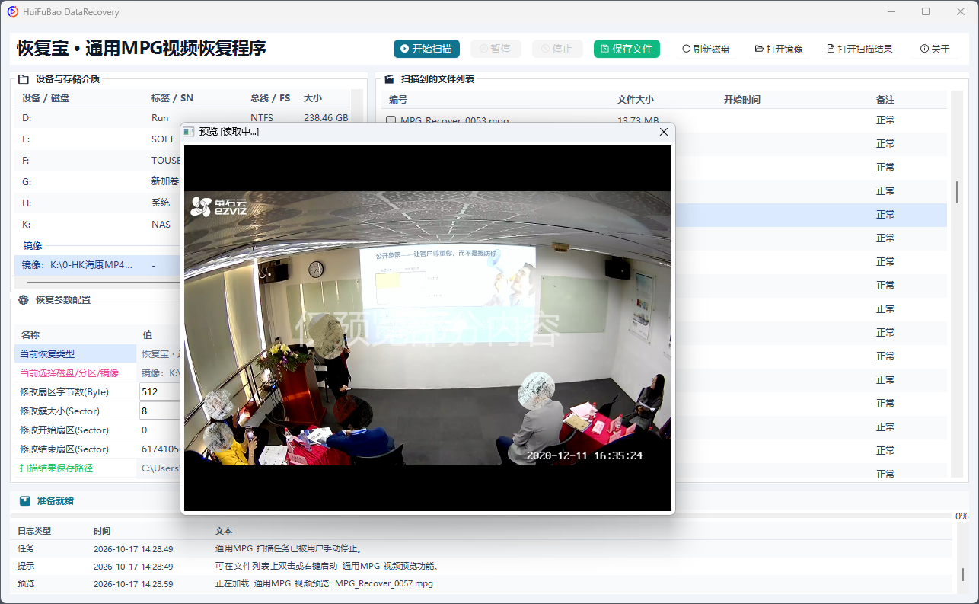Select drive F: in the device list
Viewport: 979px width, 604px height.
click(x=97, y=161)
